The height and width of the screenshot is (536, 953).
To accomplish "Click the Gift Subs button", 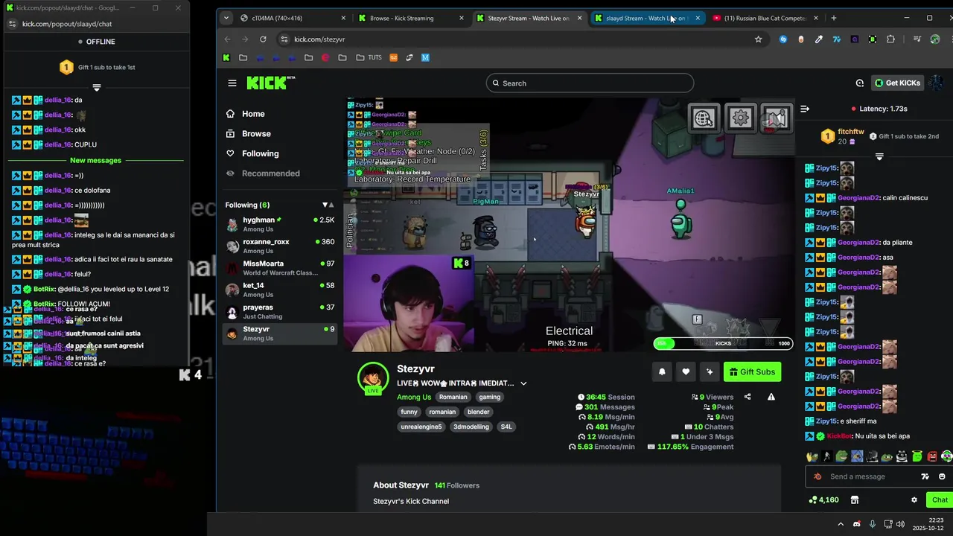I will click(x=752, y=371).
